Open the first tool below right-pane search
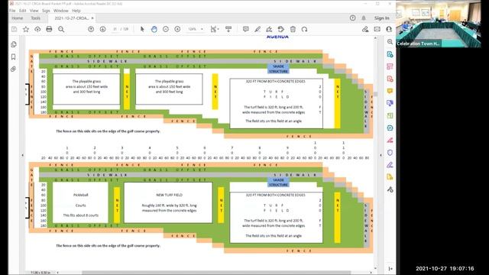Viewport: 489px width, 275px height. [390, 54]
